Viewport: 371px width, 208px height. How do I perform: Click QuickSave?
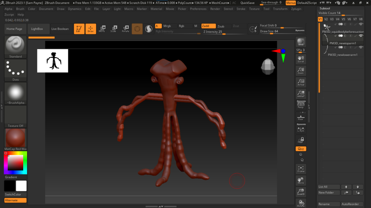point(247,3)
